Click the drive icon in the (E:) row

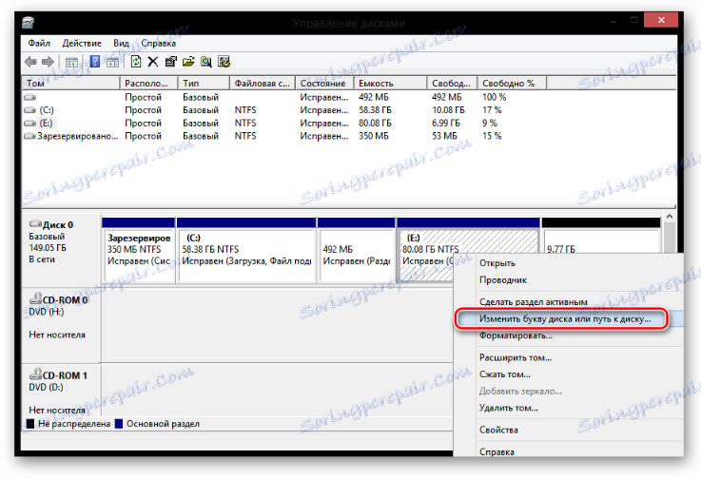pos(29,123)
